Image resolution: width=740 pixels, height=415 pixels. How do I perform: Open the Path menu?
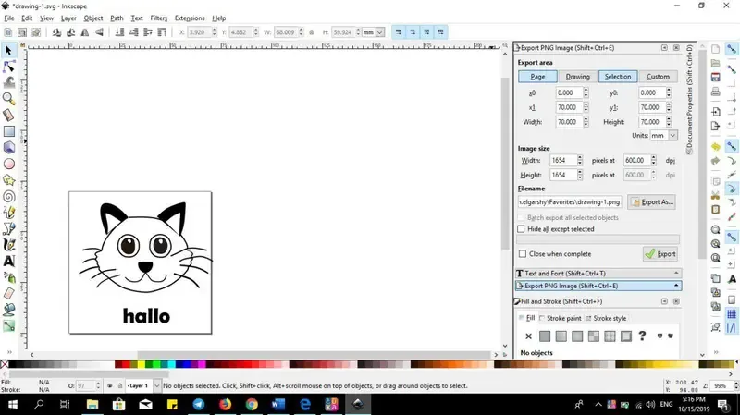[117, 18]
